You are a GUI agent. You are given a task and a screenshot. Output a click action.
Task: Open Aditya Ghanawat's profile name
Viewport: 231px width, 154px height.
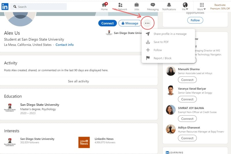click(189, 127)
